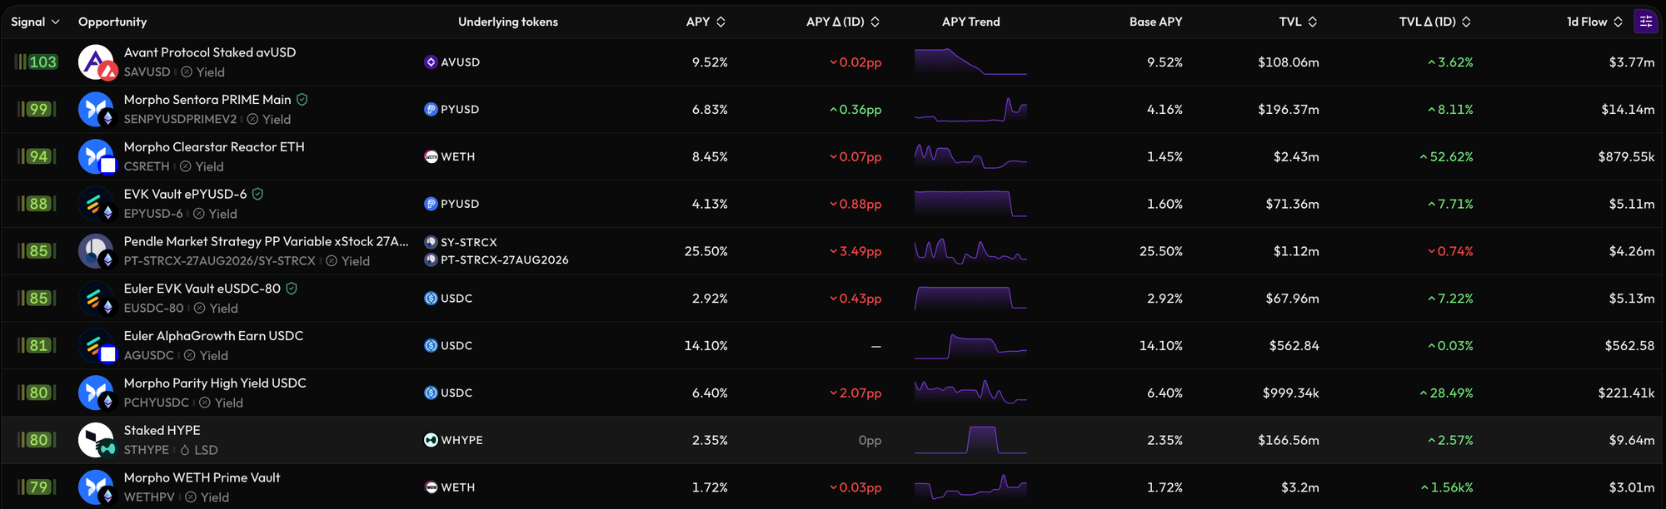Click the 103 signal strength badge
This screenshot has height=509, width=1666.
click(37, 62)
